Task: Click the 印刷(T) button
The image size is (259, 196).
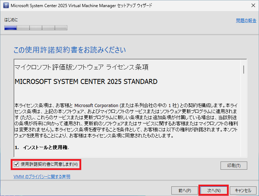Action: 234,165
